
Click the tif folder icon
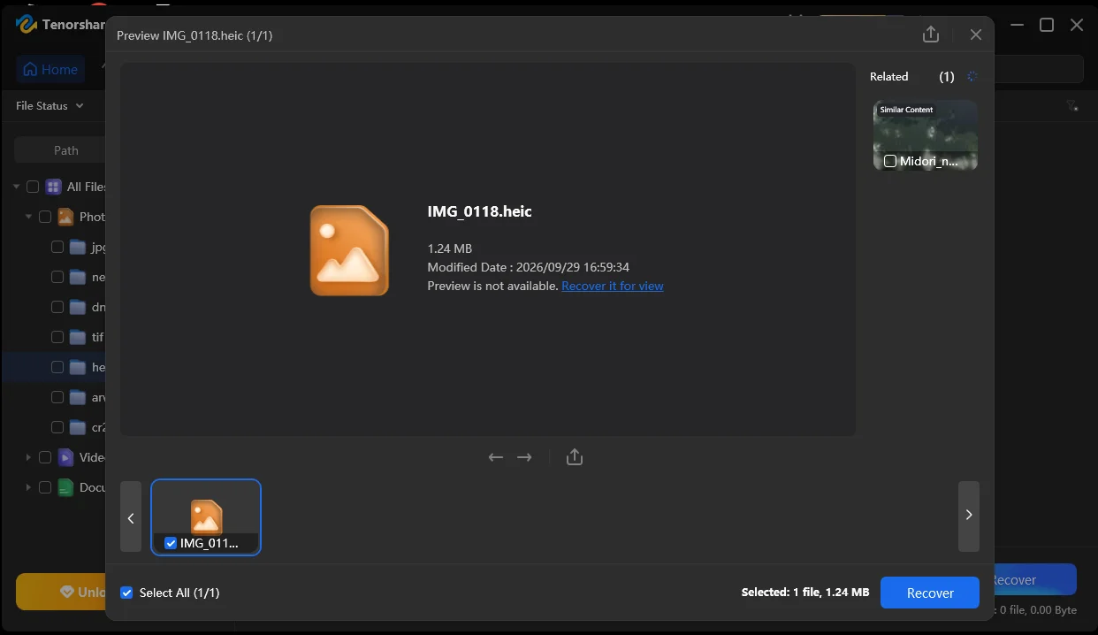pyautogui.click(x=78, y=337)
